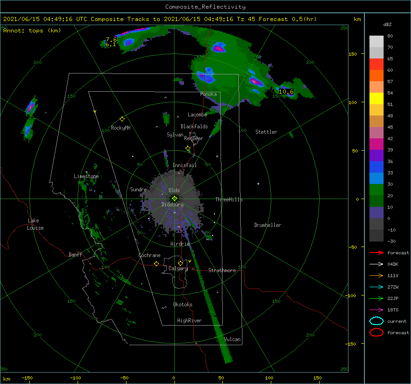Click the radar site marker at center
Image resolution: width=411 pixels, height=384 pixels.
pos(174,199)
